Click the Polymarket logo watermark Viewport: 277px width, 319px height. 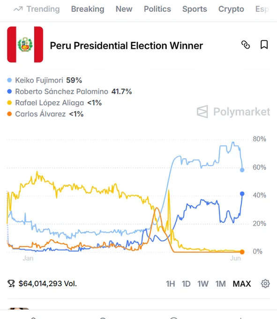(233, 112)
